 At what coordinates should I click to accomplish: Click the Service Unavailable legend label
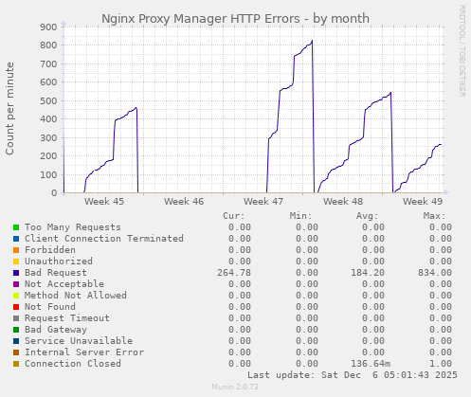point(79,341)
